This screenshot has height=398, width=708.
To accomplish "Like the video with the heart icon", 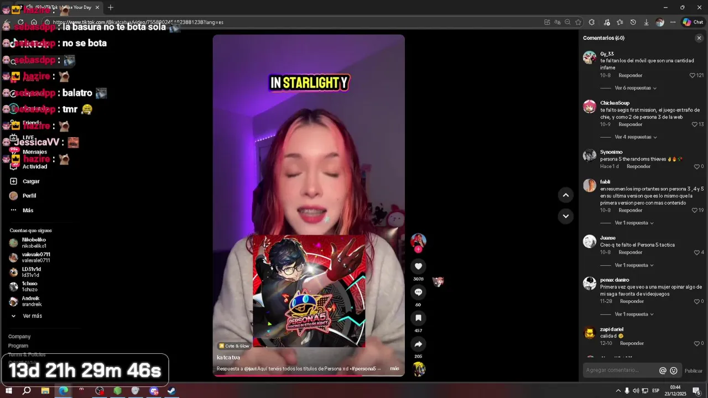I will click(418, 266).
